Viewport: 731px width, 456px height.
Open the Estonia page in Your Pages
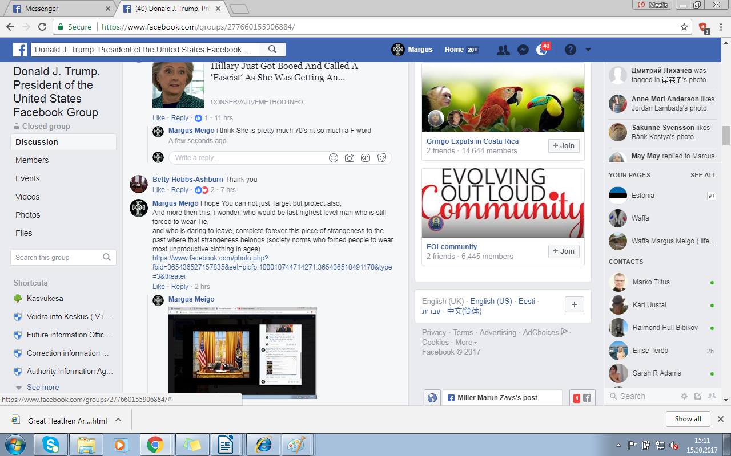point(642,196)
